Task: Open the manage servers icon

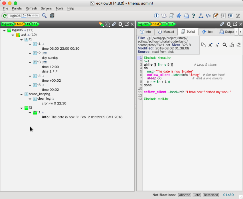Action: pyautogui.click(x=52, y=16)
